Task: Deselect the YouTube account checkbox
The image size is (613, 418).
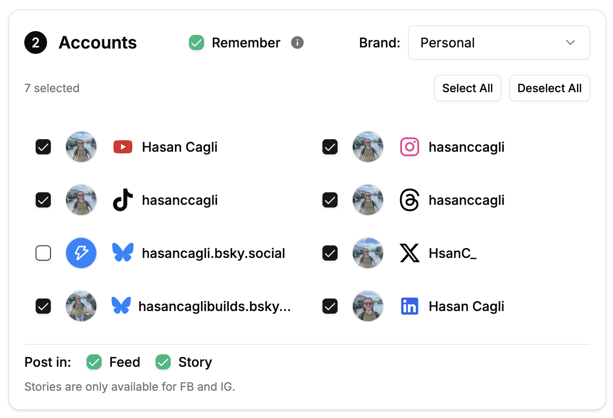Action: (x=43, y=147)
